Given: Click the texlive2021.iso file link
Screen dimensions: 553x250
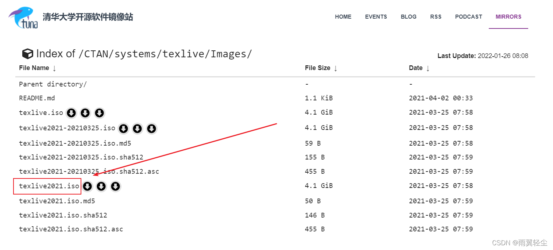Looking at the screenshot, I should tap(49, 186).
